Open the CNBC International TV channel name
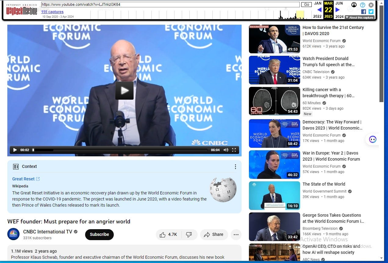 coord(48,232)
